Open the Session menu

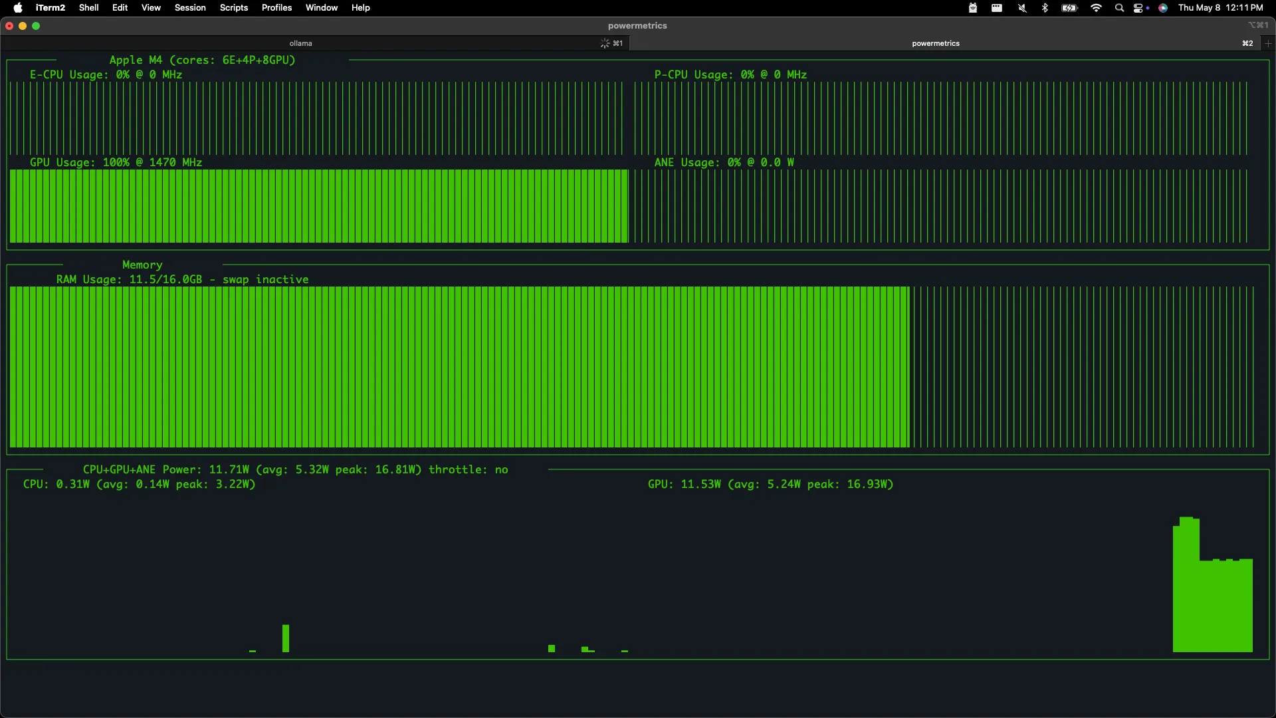tap(190, 8)
